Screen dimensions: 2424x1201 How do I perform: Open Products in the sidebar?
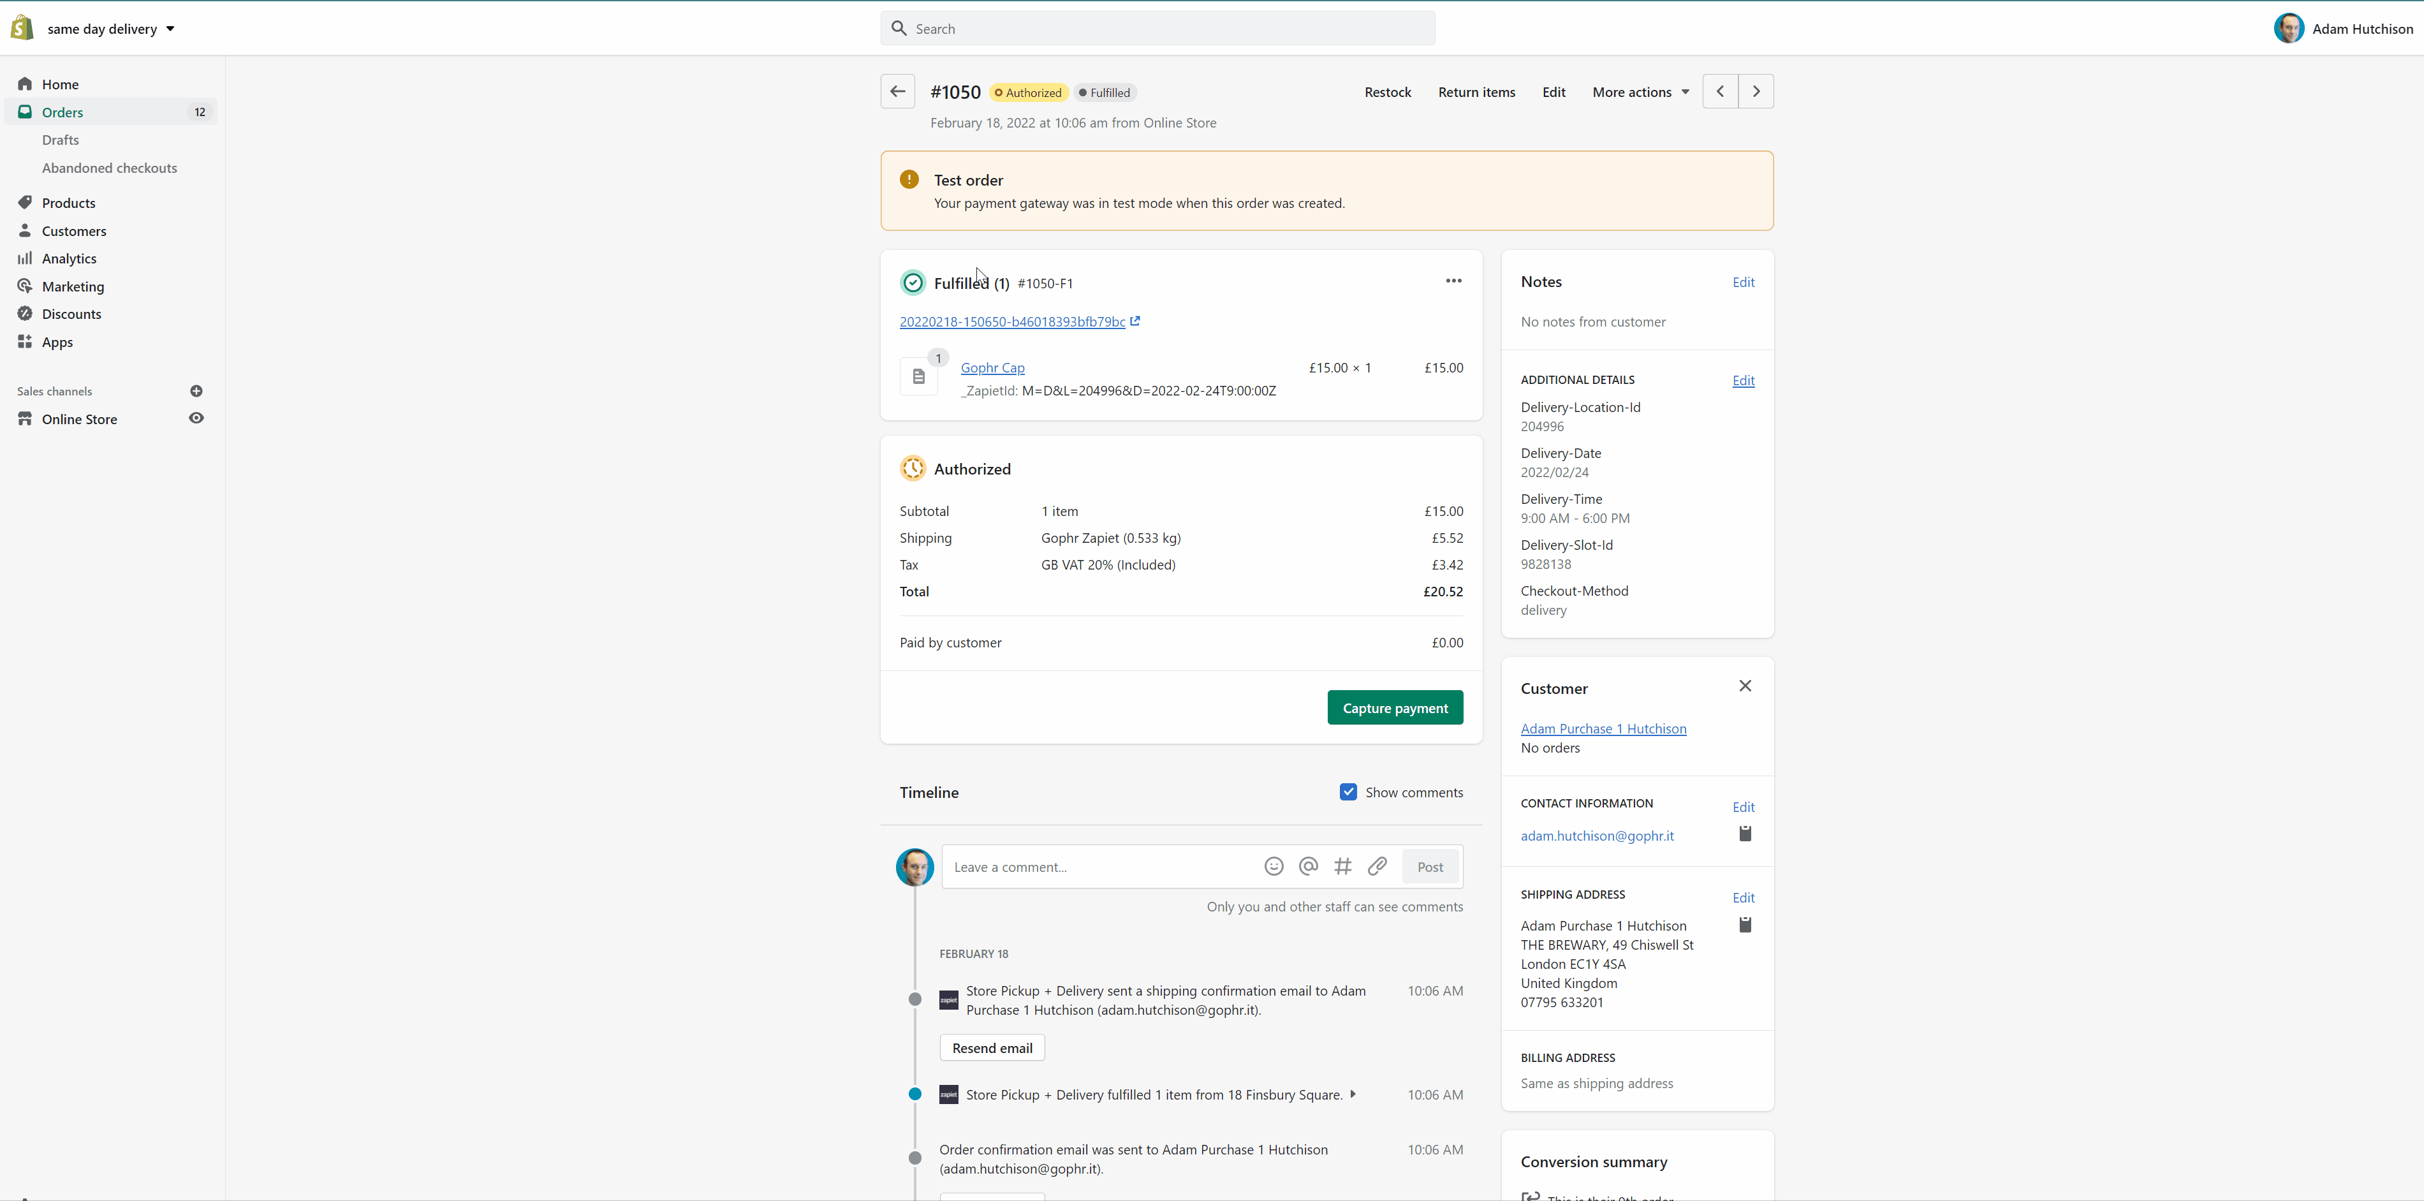pos(69,202)
